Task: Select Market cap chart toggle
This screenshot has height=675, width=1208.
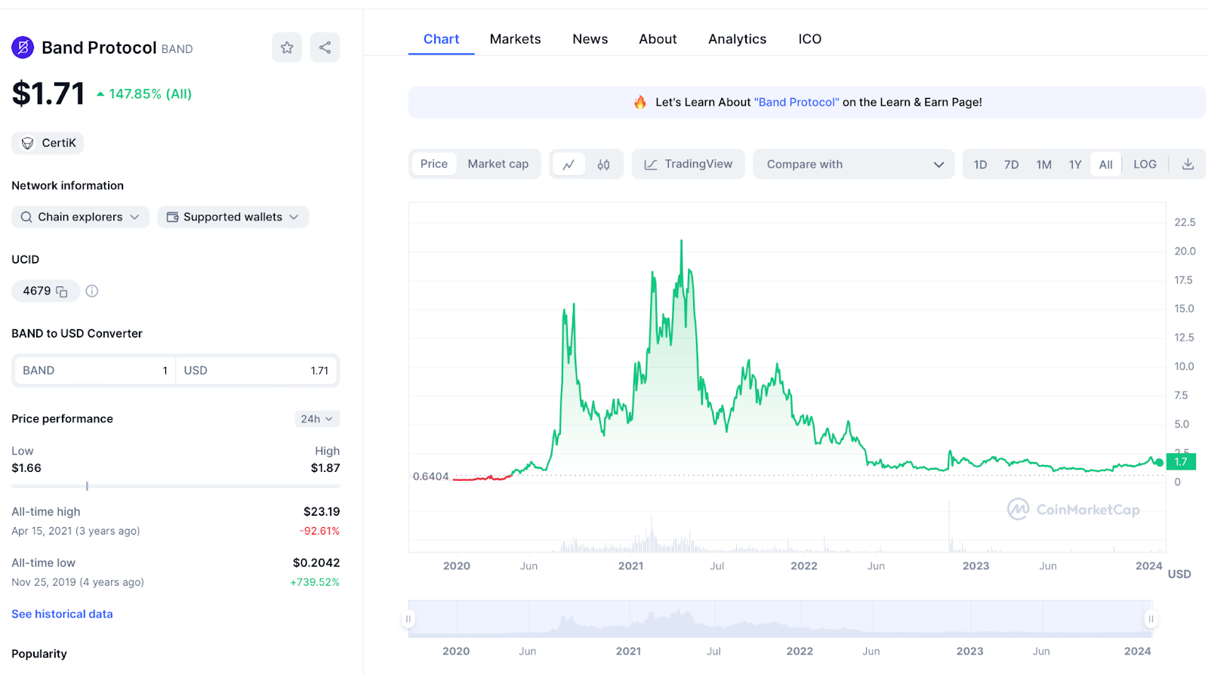Action: pyautogui.click(x=498, y=164)
